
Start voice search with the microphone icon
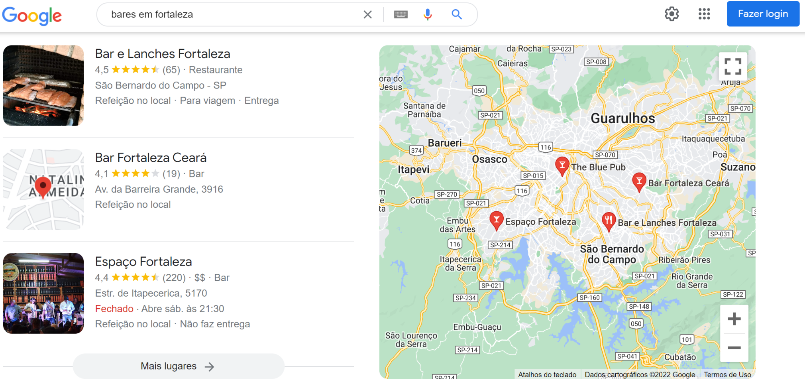coord(428,15)
